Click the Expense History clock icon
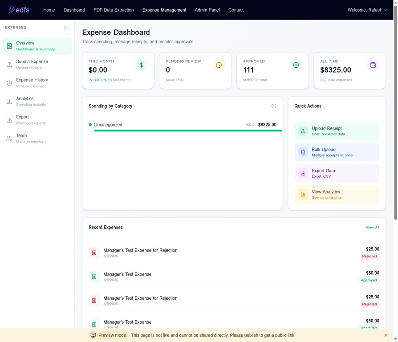Viewport: 398px width, 342px height. [9, 83]
